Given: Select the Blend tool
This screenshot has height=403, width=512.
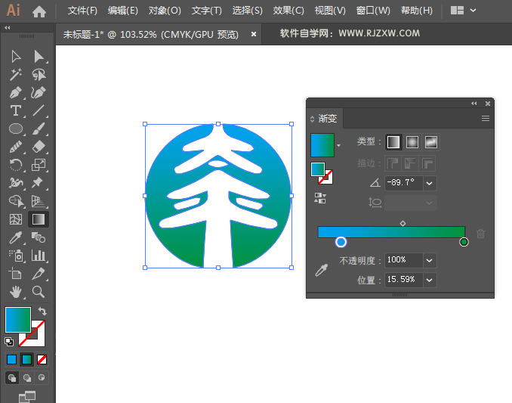Looking at the screenshot, I should click(39, 237).
